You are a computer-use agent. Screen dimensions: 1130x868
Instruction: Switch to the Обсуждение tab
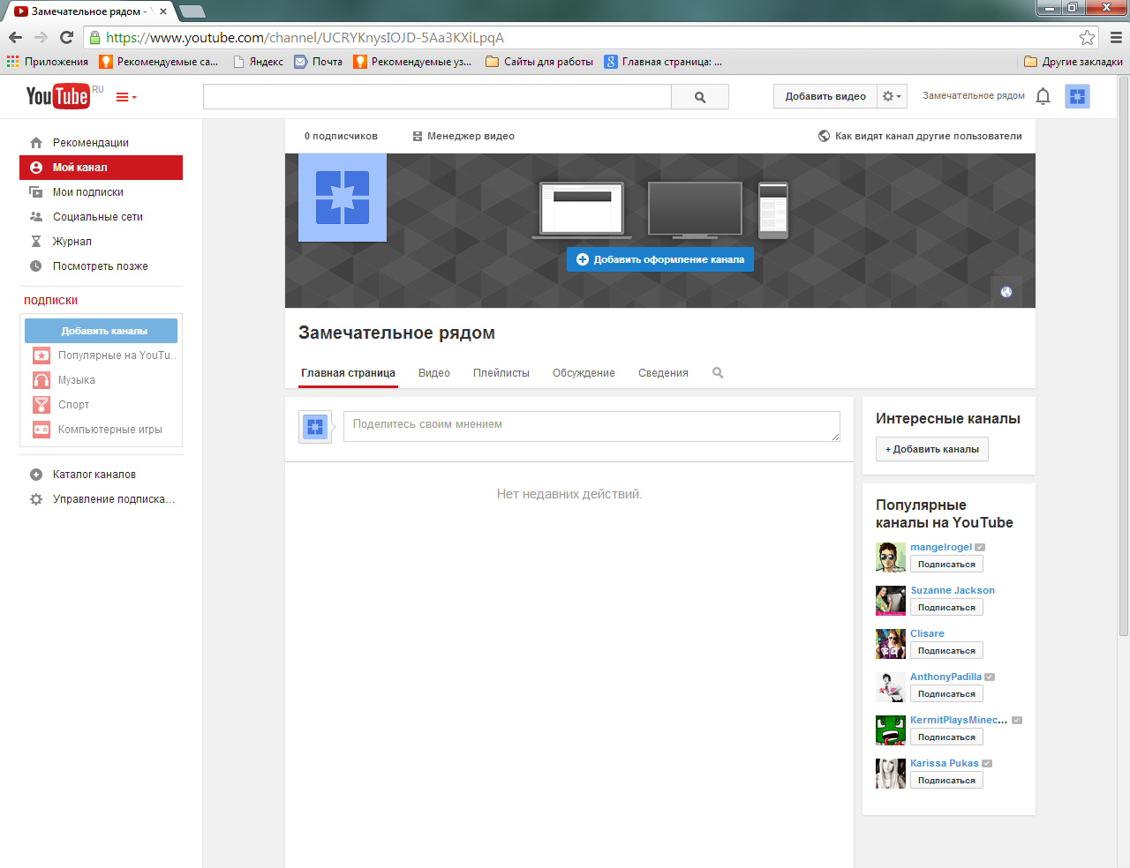584,373
